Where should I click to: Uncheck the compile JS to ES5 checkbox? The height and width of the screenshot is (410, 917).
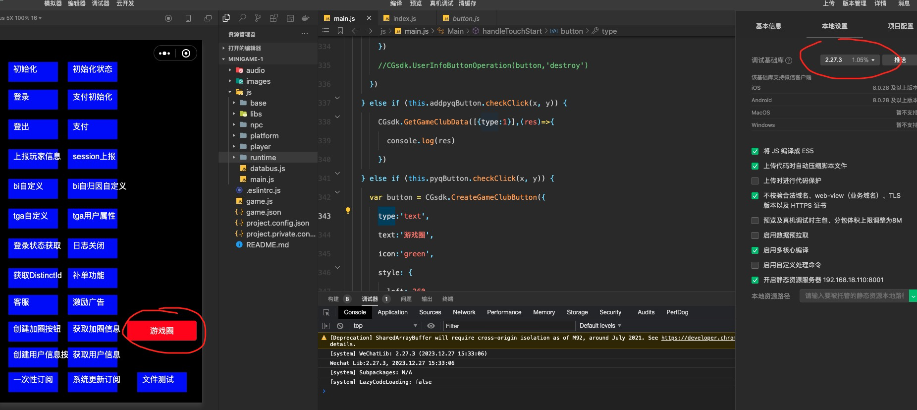tap(755, 151)
